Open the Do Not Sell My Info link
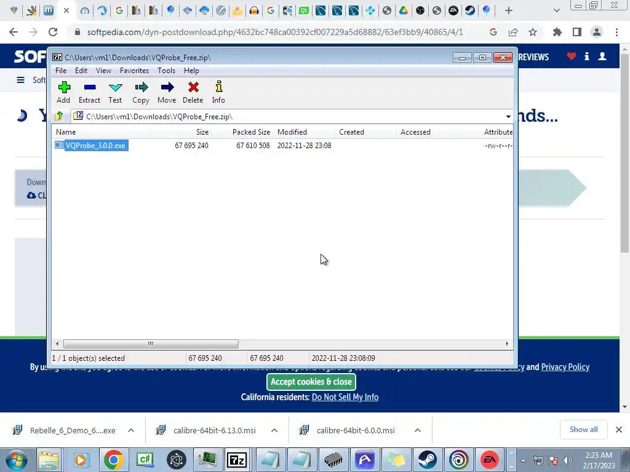 pyautogui.click(x=345, y=397)
